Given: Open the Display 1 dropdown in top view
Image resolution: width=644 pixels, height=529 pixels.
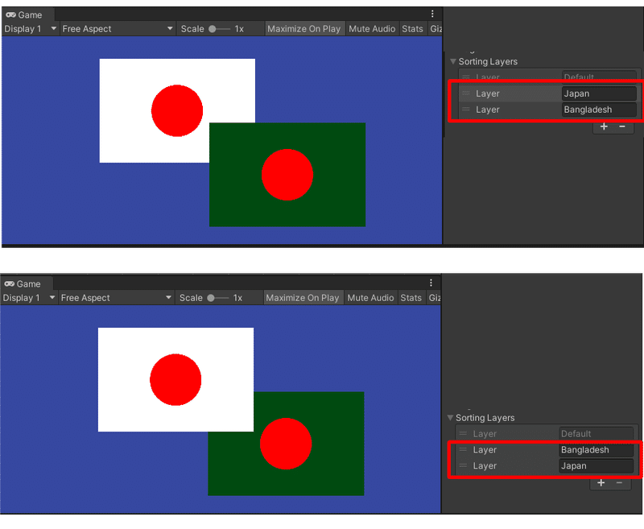Looking at the screenshot, I should [30, 29].
